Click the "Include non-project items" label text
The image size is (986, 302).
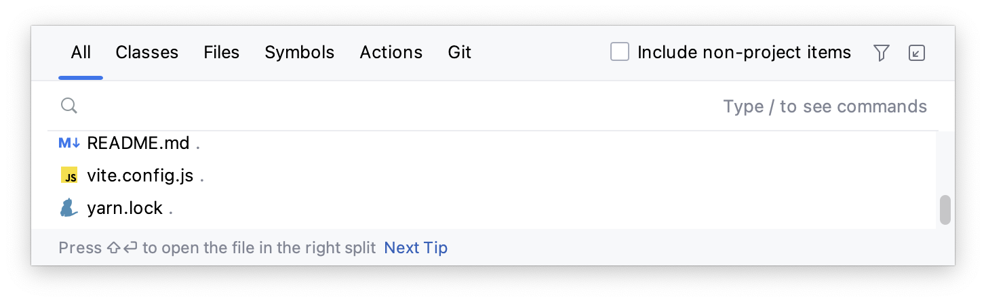[744, 52]
